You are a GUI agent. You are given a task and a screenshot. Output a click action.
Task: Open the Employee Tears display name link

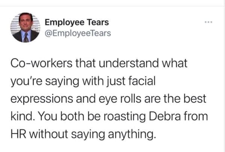[77, 23]
